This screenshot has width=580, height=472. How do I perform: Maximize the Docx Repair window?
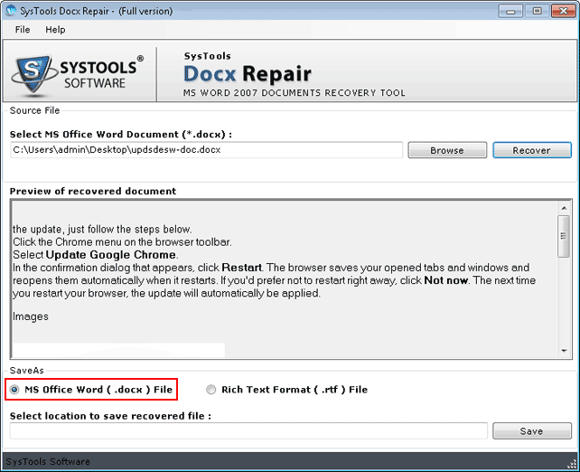coord(537,11)
